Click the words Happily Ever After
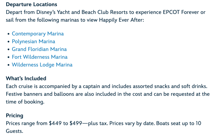The image size is (212, 134). 121,20
